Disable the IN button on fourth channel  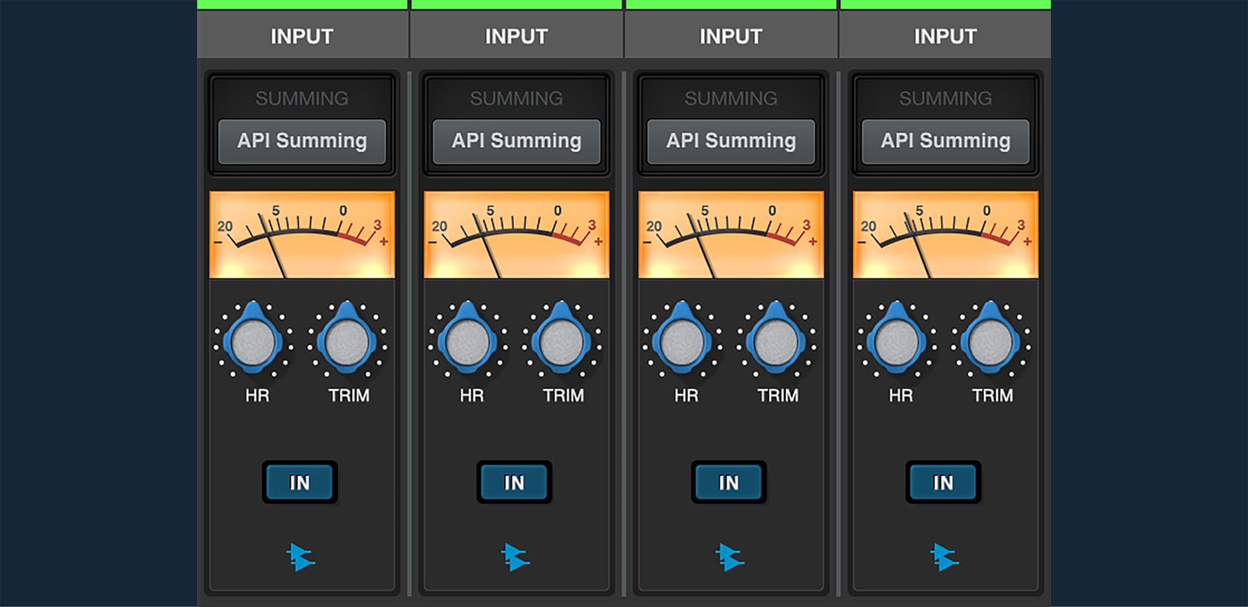click(x=943, y=483)
